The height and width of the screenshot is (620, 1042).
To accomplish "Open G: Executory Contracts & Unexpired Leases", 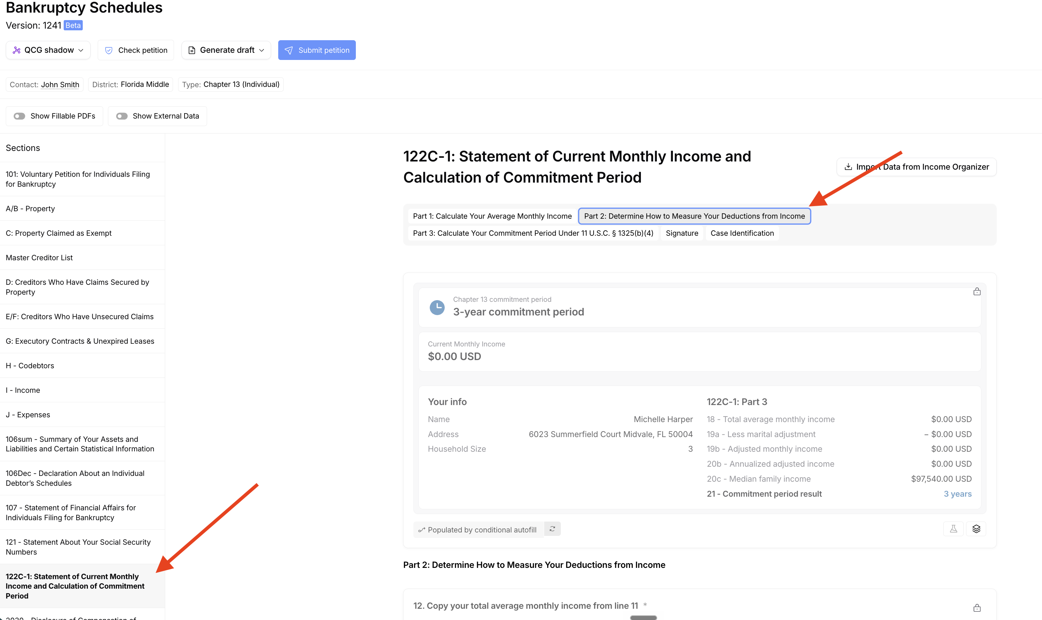I will [x=82, y=341].
